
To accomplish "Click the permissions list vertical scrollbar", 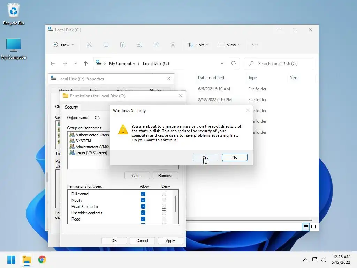I will coord(176,204).
